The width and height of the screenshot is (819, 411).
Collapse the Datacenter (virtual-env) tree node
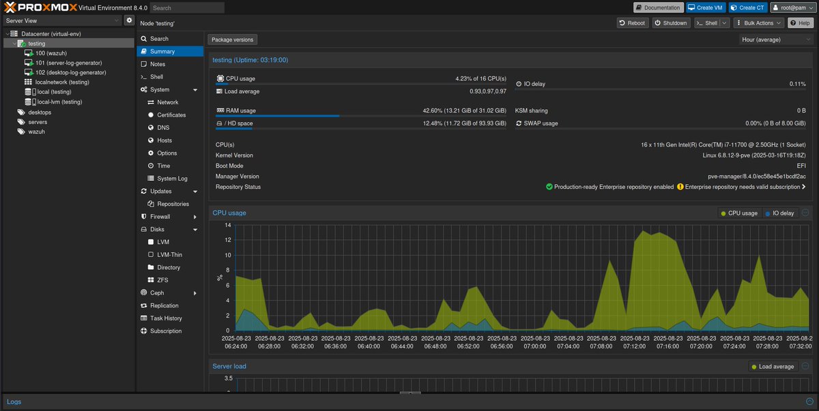[x=7, y=33]
